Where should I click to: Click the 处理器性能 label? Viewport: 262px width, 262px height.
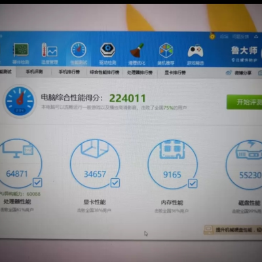[x=17, y=202]
